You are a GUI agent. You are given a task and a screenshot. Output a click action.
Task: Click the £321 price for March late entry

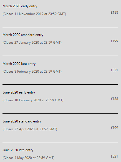point(114,70)
